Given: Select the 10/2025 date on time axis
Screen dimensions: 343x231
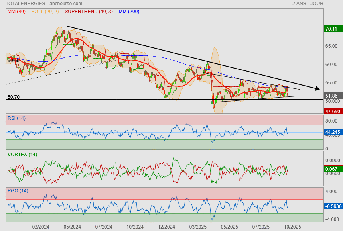Looking at the screenshot, I should [x=292, y=227].
